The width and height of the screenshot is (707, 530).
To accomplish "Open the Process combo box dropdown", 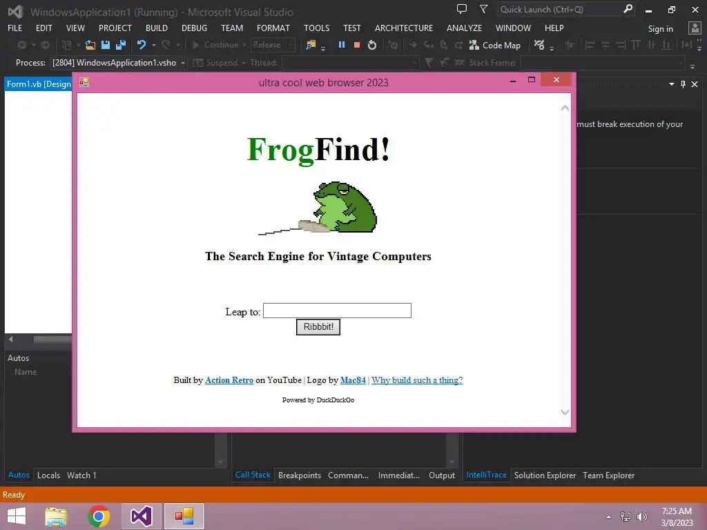I will (x=183, y=63).
